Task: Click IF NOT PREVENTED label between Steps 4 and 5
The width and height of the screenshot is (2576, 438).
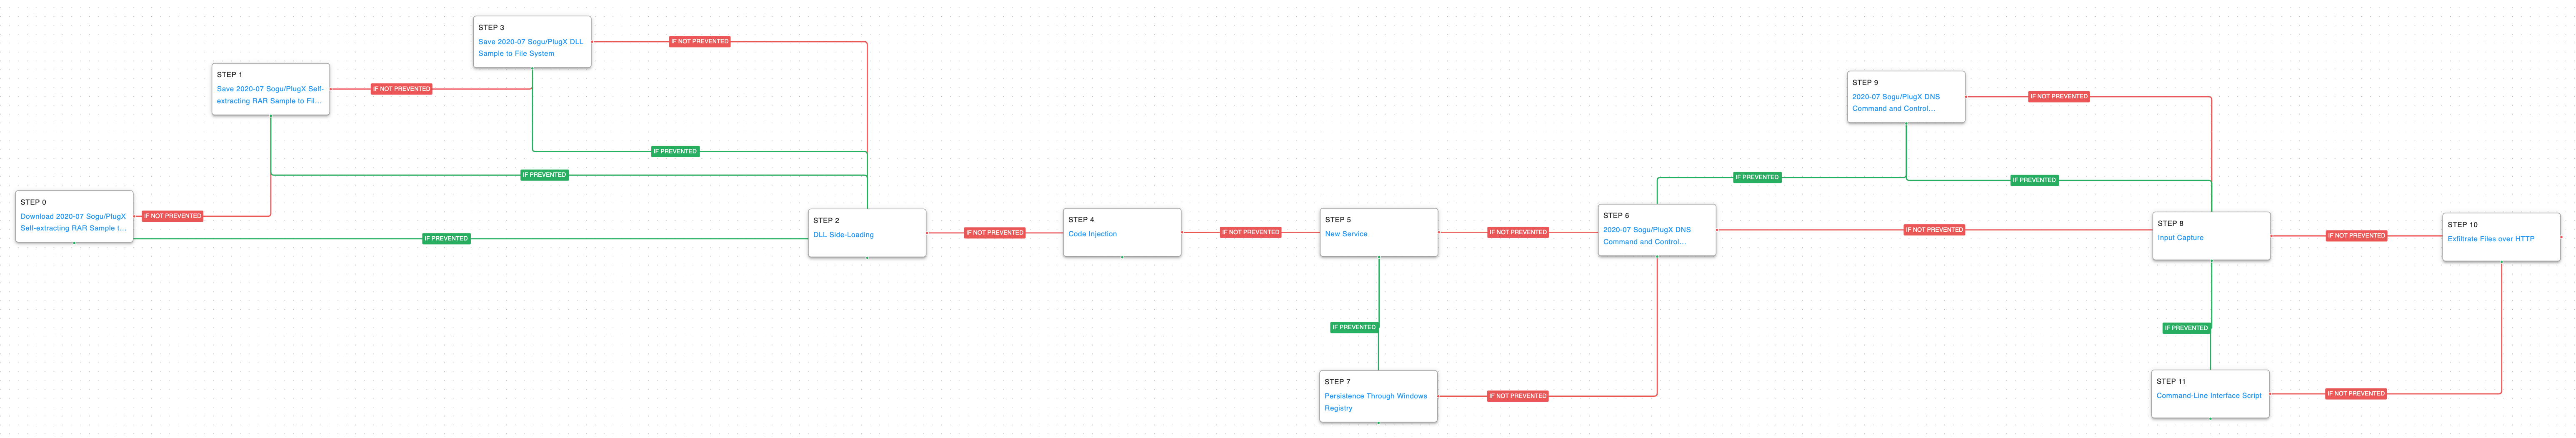Action: click(x=1250, y=232)
